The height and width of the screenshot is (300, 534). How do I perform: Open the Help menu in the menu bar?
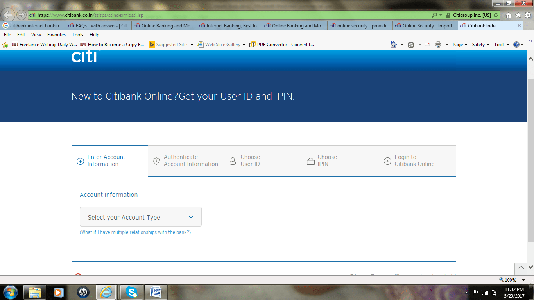(x=94, y=35)
